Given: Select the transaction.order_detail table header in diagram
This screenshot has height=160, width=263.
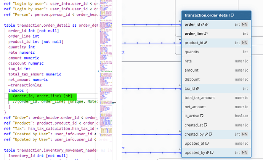Looking at the screenshot, I should pyautogui.click(x=216, y=15).
